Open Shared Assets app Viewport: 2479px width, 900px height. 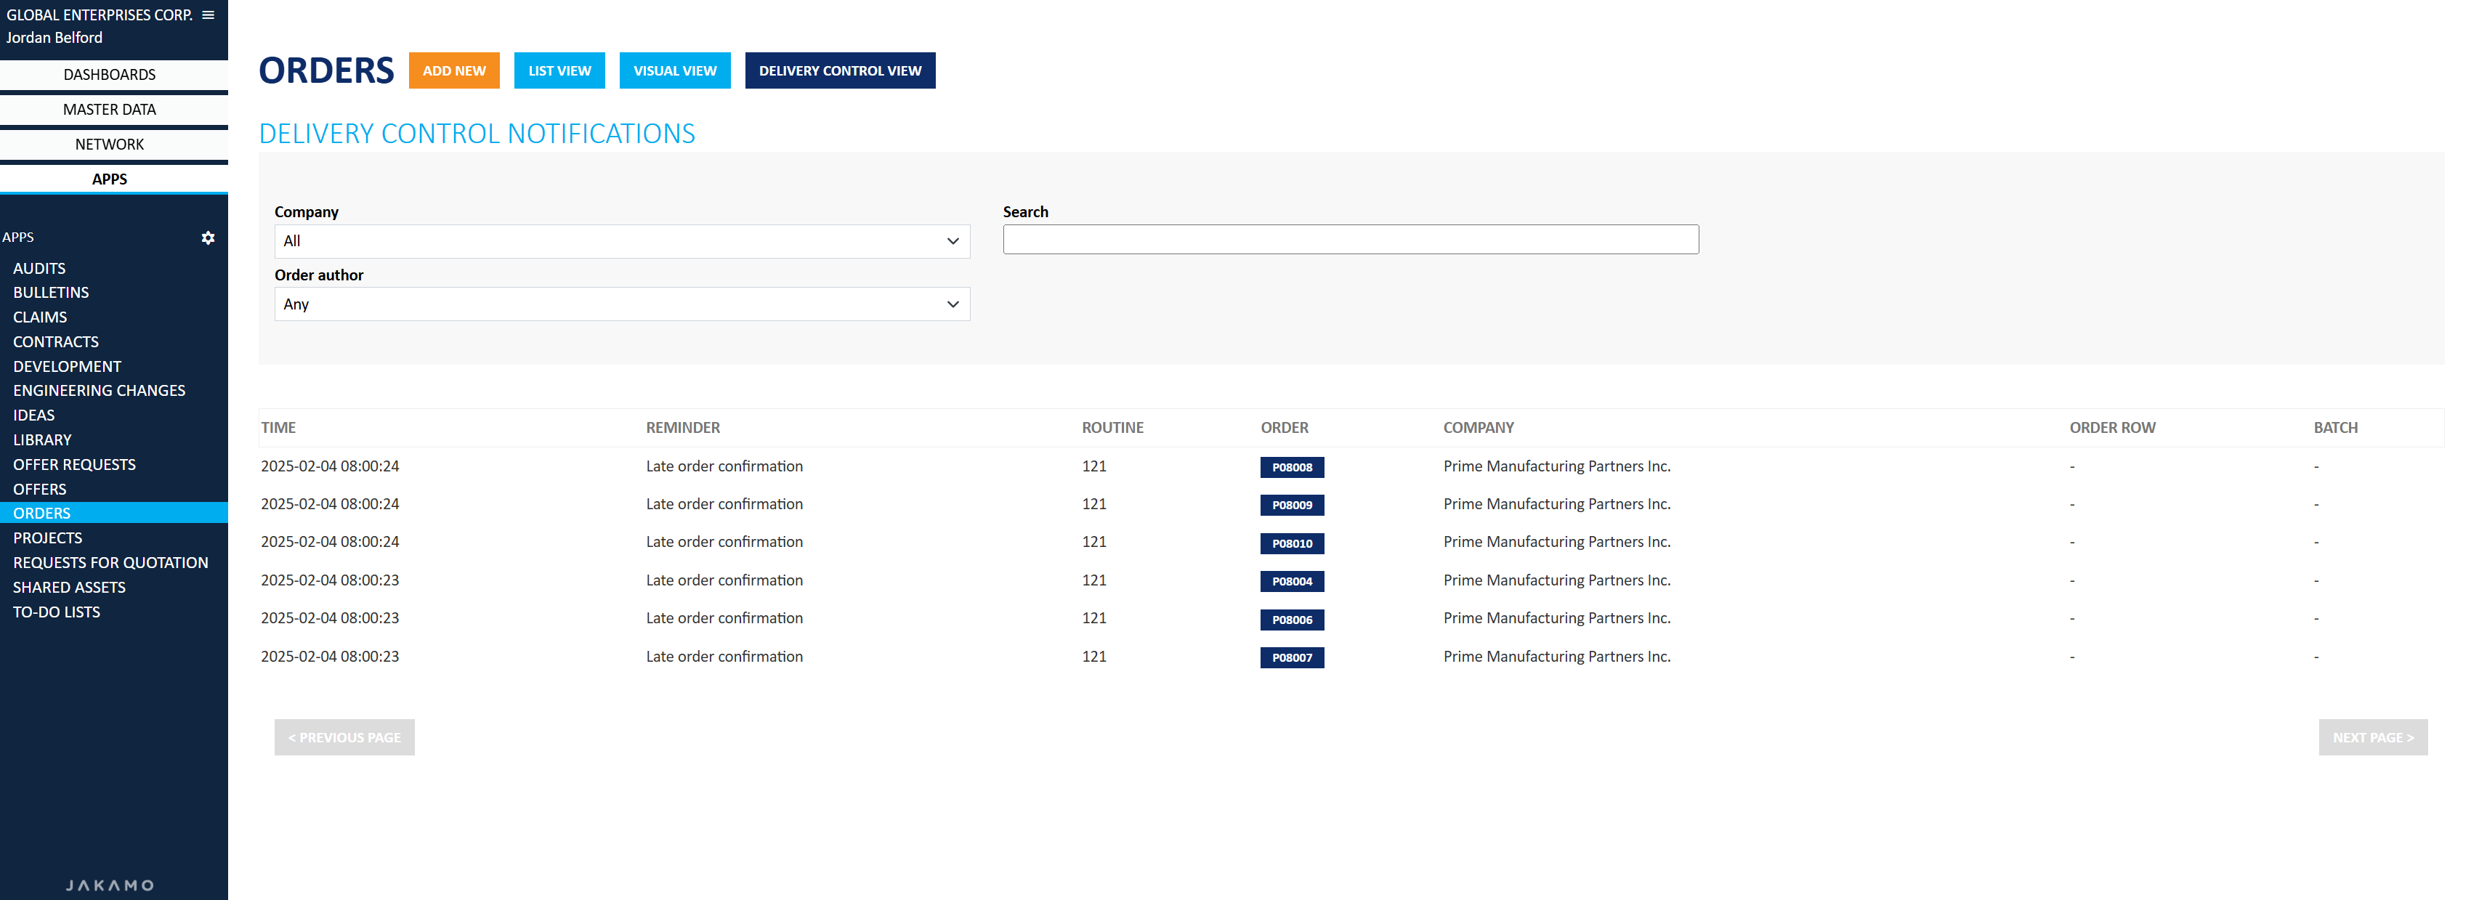[69, 587]
